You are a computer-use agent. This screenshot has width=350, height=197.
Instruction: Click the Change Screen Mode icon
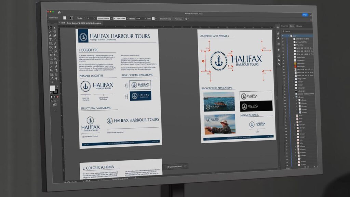[55, 105]
